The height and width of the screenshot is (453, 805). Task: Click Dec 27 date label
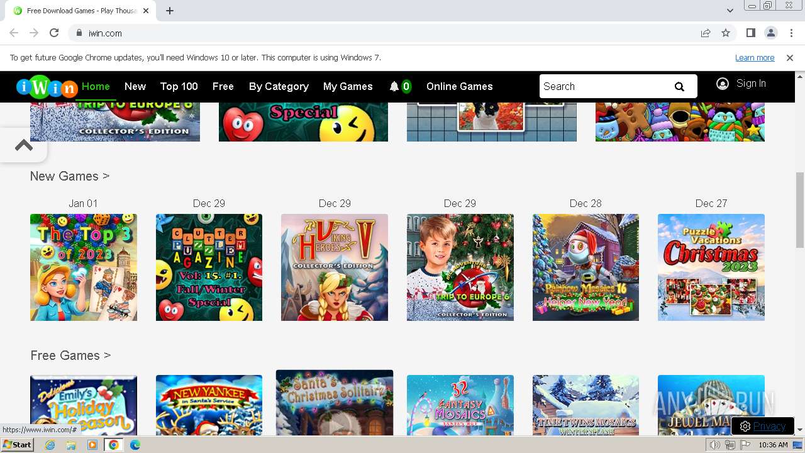(x=711, y=203)
